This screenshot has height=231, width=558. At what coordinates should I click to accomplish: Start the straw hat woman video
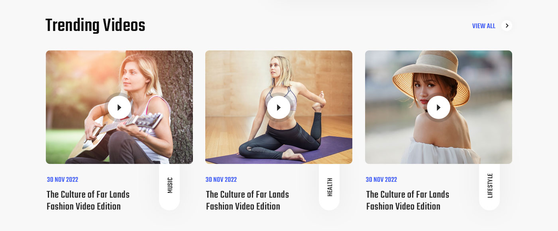(x=438, y=107)
